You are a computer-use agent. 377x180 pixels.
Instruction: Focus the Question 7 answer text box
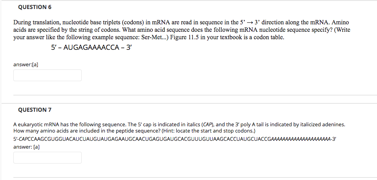coord(48,158)
